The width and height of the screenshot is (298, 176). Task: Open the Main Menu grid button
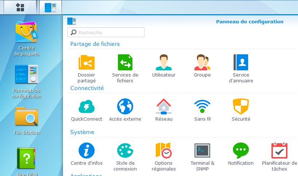coord(20,7)
